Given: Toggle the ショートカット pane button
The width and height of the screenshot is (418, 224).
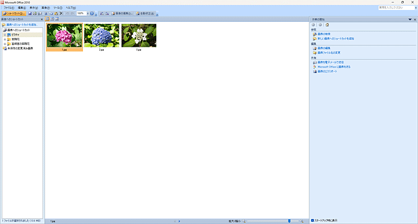Looking at the screenshot, I should click(14, 13).
